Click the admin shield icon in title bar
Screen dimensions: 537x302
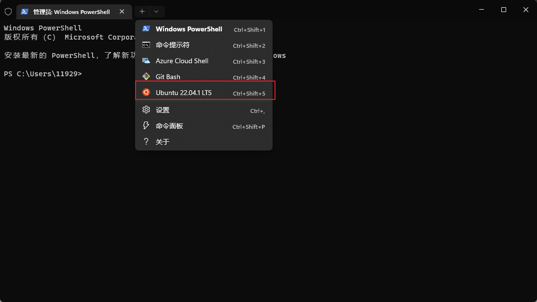tap(8, 12)
